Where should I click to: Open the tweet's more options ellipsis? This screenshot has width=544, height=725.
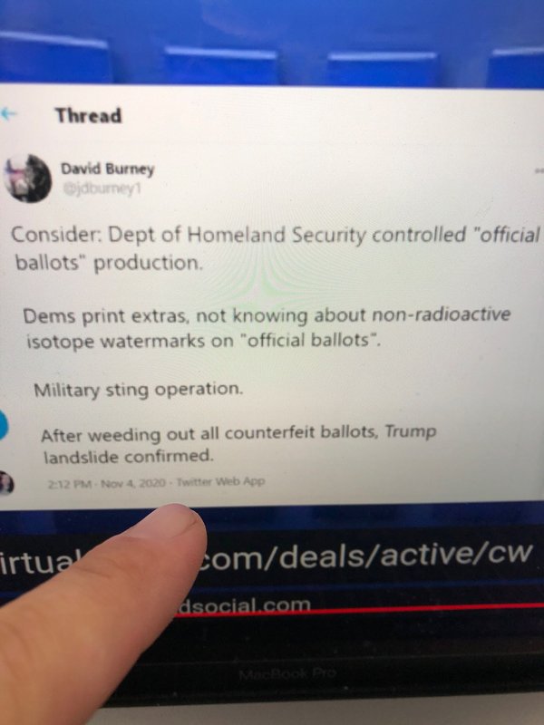pyautogui.click(x=539, y=171)
